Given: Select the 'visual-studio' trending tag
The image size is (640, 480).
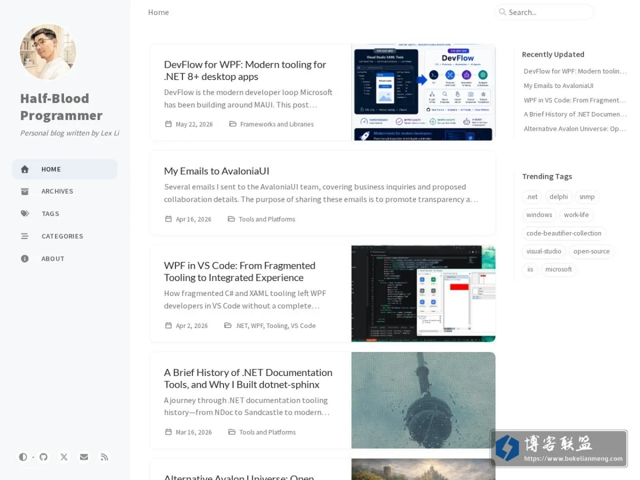Looking at the screenshot, I should click(x=544, y=251).
